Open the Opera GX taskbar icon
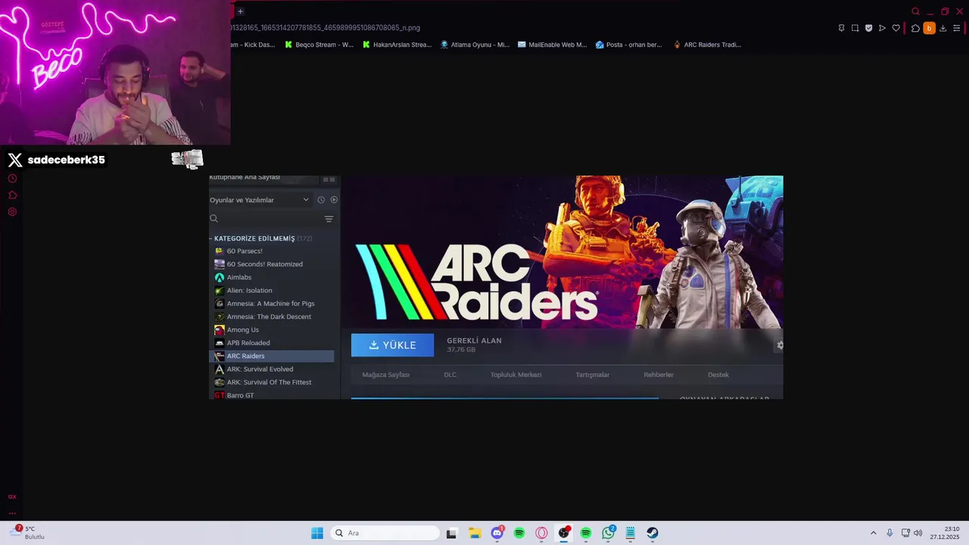Viewport: 969px width, 545px height. (x=541, y=533)
